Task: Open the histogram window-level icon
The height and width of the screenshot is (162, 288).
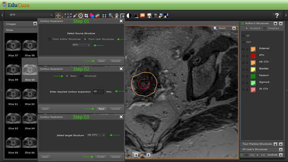Action: coord(136,15)
